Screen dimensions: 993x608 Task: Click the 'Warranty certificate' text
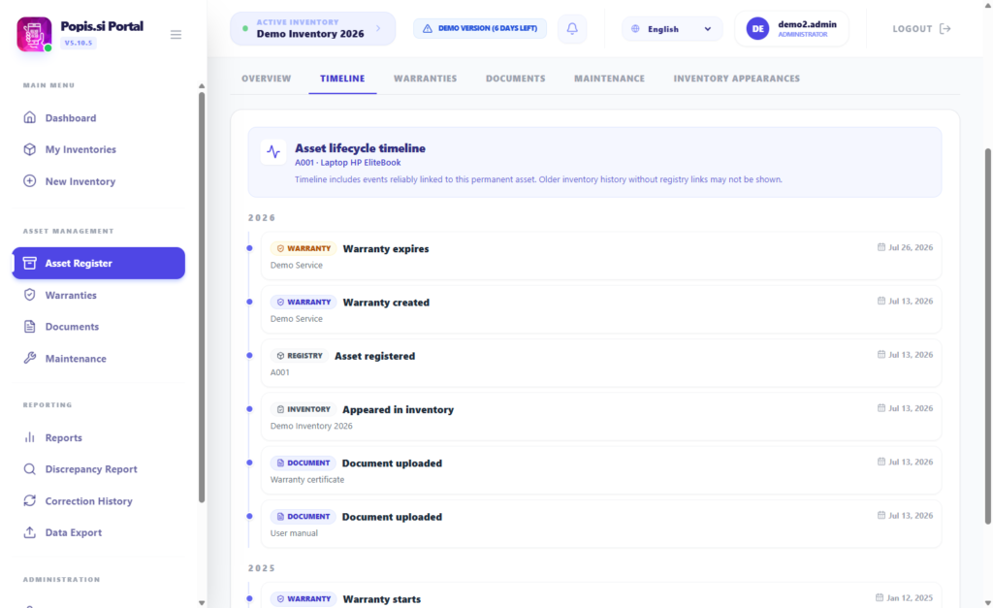pos(307,479)
